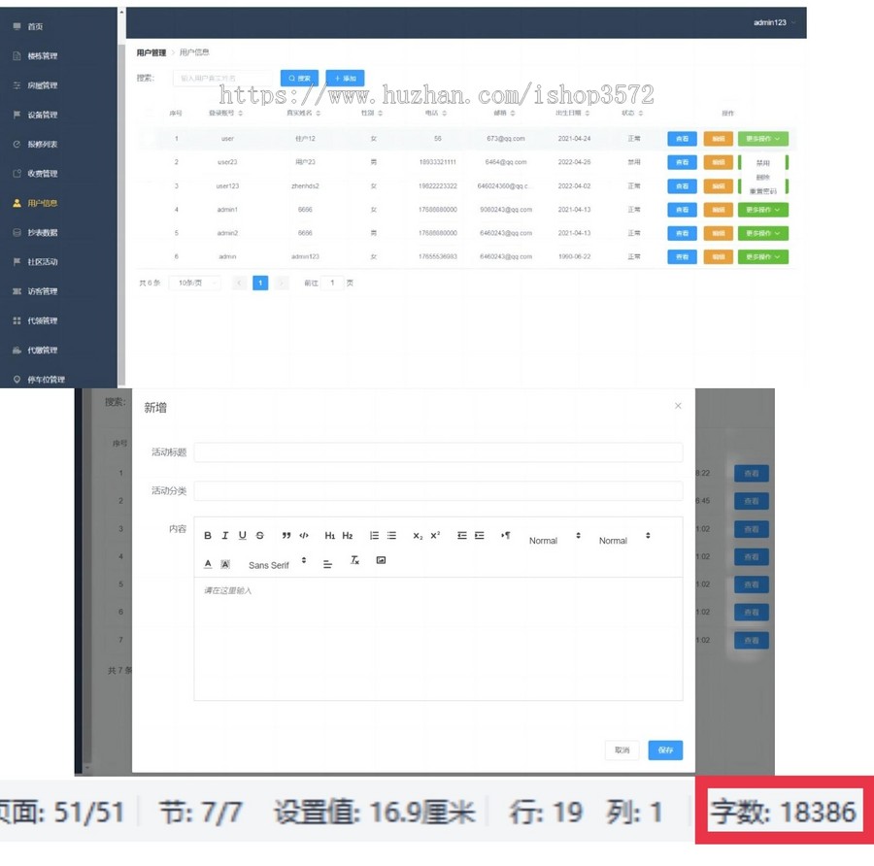Viewport: 874px width, 866px height.
Task: Click the go-to page number field
Action: [332, 283]
